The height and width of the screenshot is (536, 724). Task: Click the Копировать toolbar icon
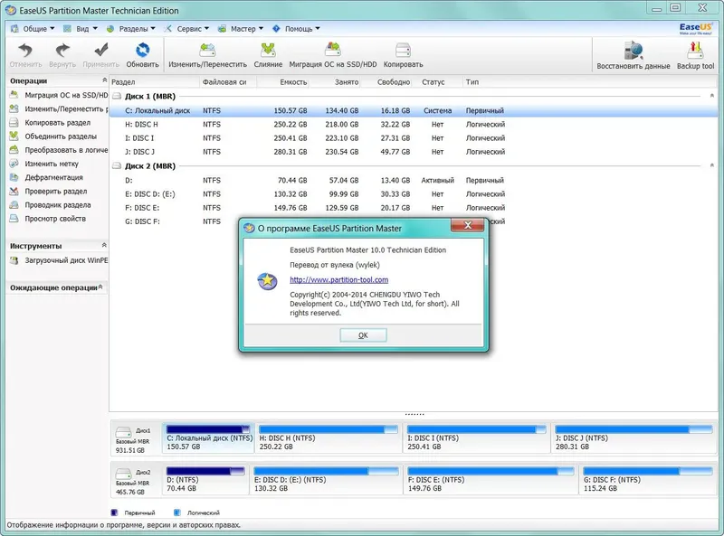[x=403, y=51]
